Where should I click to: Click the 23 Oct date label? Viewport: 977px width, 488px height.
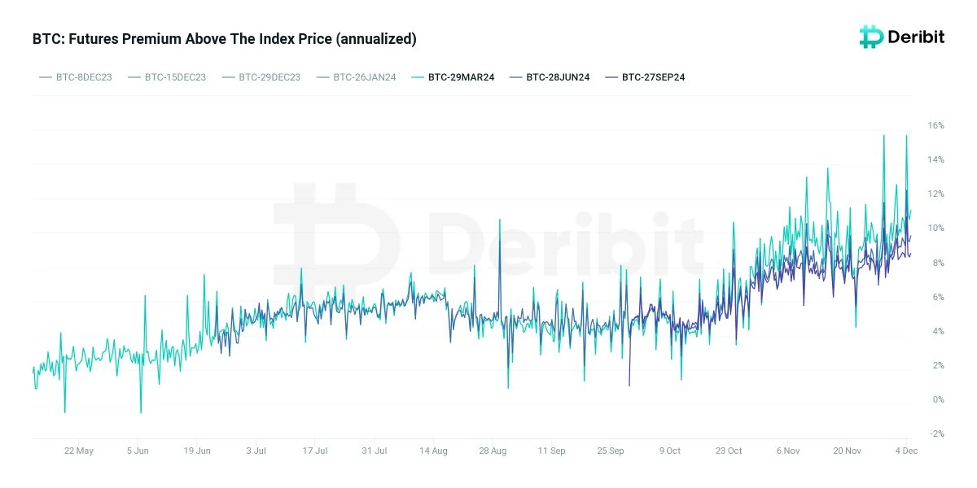coord(729,451)
